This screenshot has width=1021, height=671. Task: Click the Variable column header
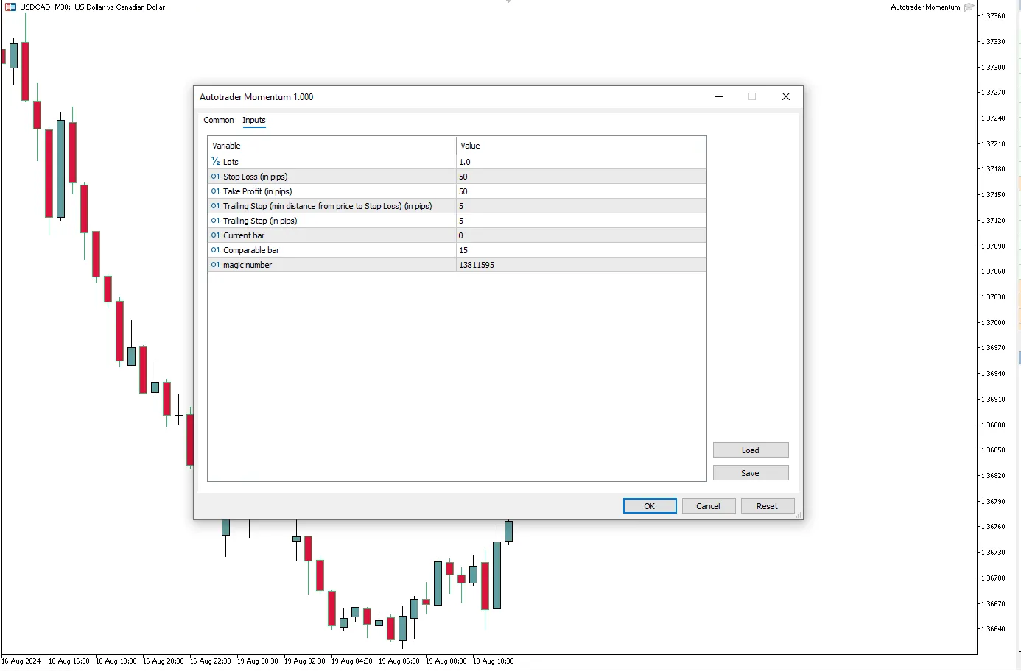tap(332, 146)
